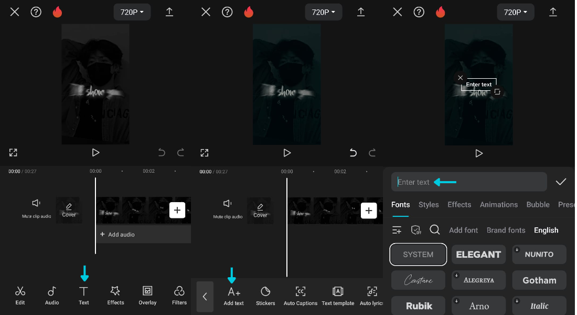Viewport: 577px width, 315px height.
Task: Export the video in left screen
Action: [169, 12]
